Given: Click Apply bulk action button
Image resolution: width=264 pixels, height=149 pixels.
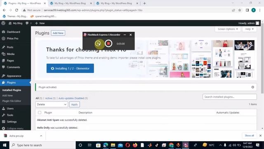Looking at the screenshot, I should pos(74,104).
